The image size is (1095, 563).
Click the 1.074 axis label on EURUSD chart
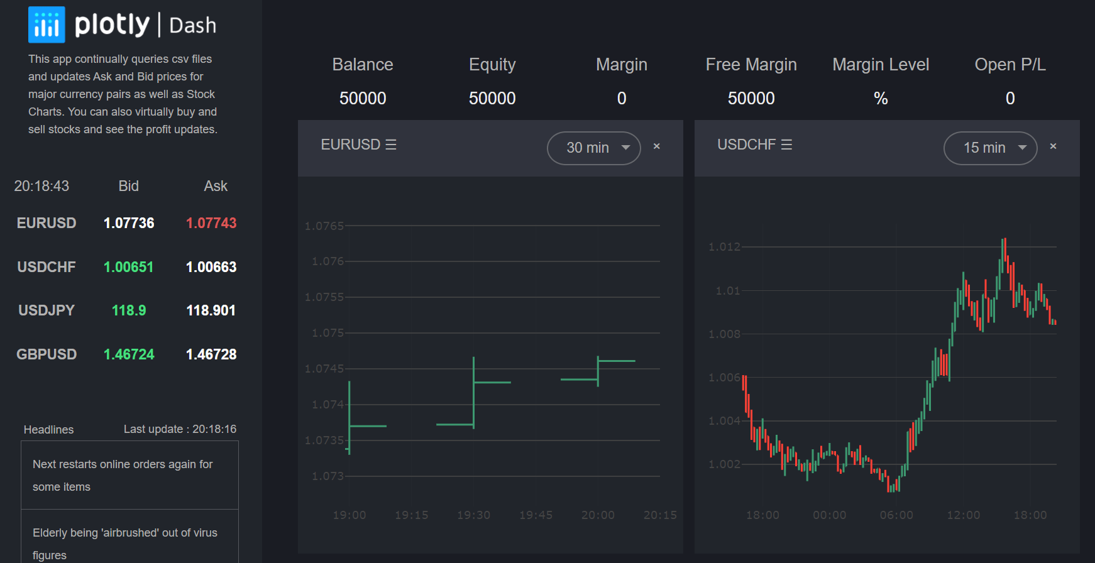[x=328, y=405]
